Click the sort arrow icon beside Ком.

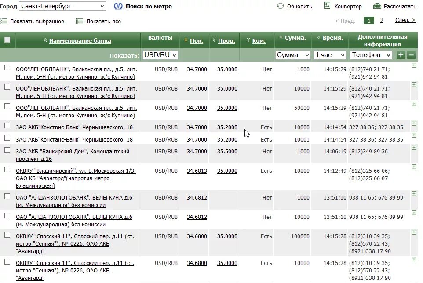click(x=248, y=40)
